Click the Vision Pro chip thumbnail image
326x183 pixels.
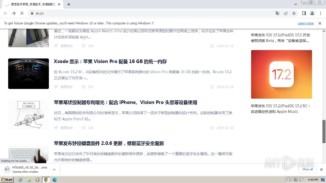[29, 74]
